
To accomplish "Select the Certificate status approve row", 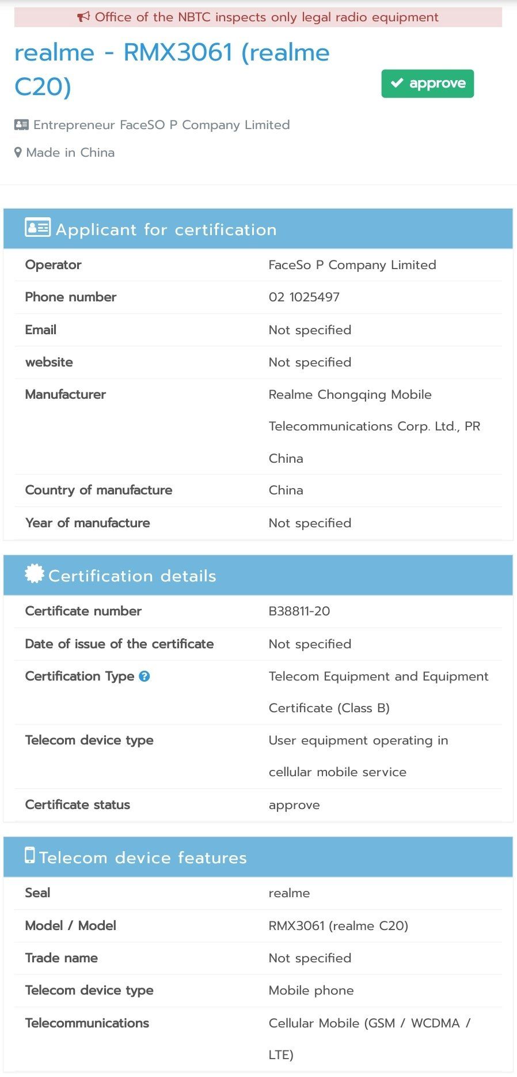I will pyautogui.click(x=258, y=804).
